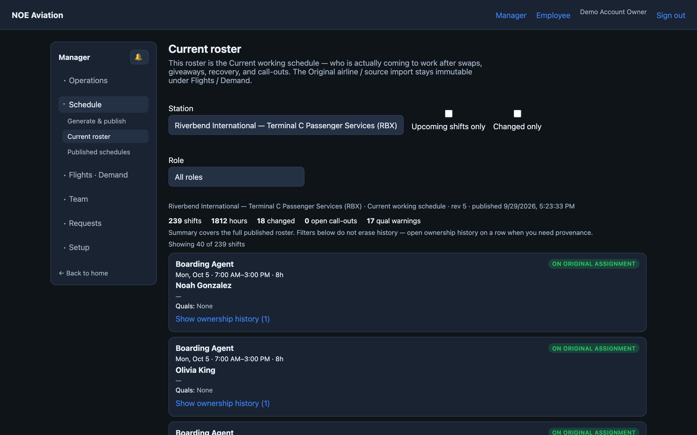
Task: Click the Back to home arrow link
Action: tap(83, 273)
